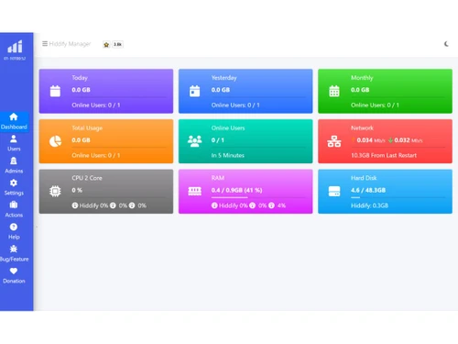Click the star count badge 3.8k
This screenshot has width=458, height=344.
(117, 44)
